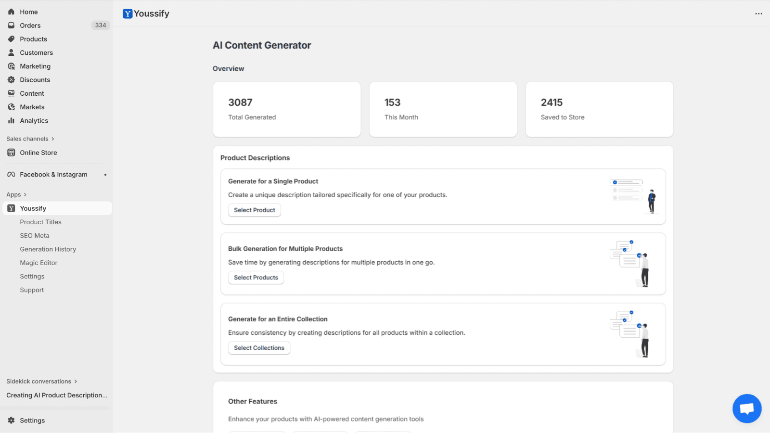Click the Online Store icon

[x=11, y=153]
